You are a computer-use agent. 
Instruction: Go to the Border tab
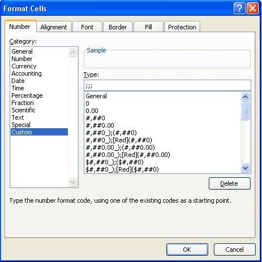(118, 27)
